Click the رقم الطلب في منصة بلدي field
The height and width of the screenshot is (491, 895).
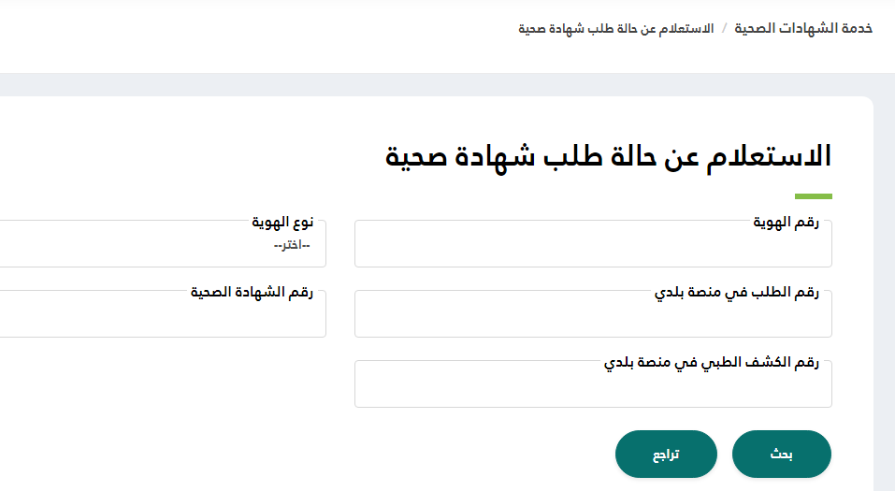tap(592, 317)
